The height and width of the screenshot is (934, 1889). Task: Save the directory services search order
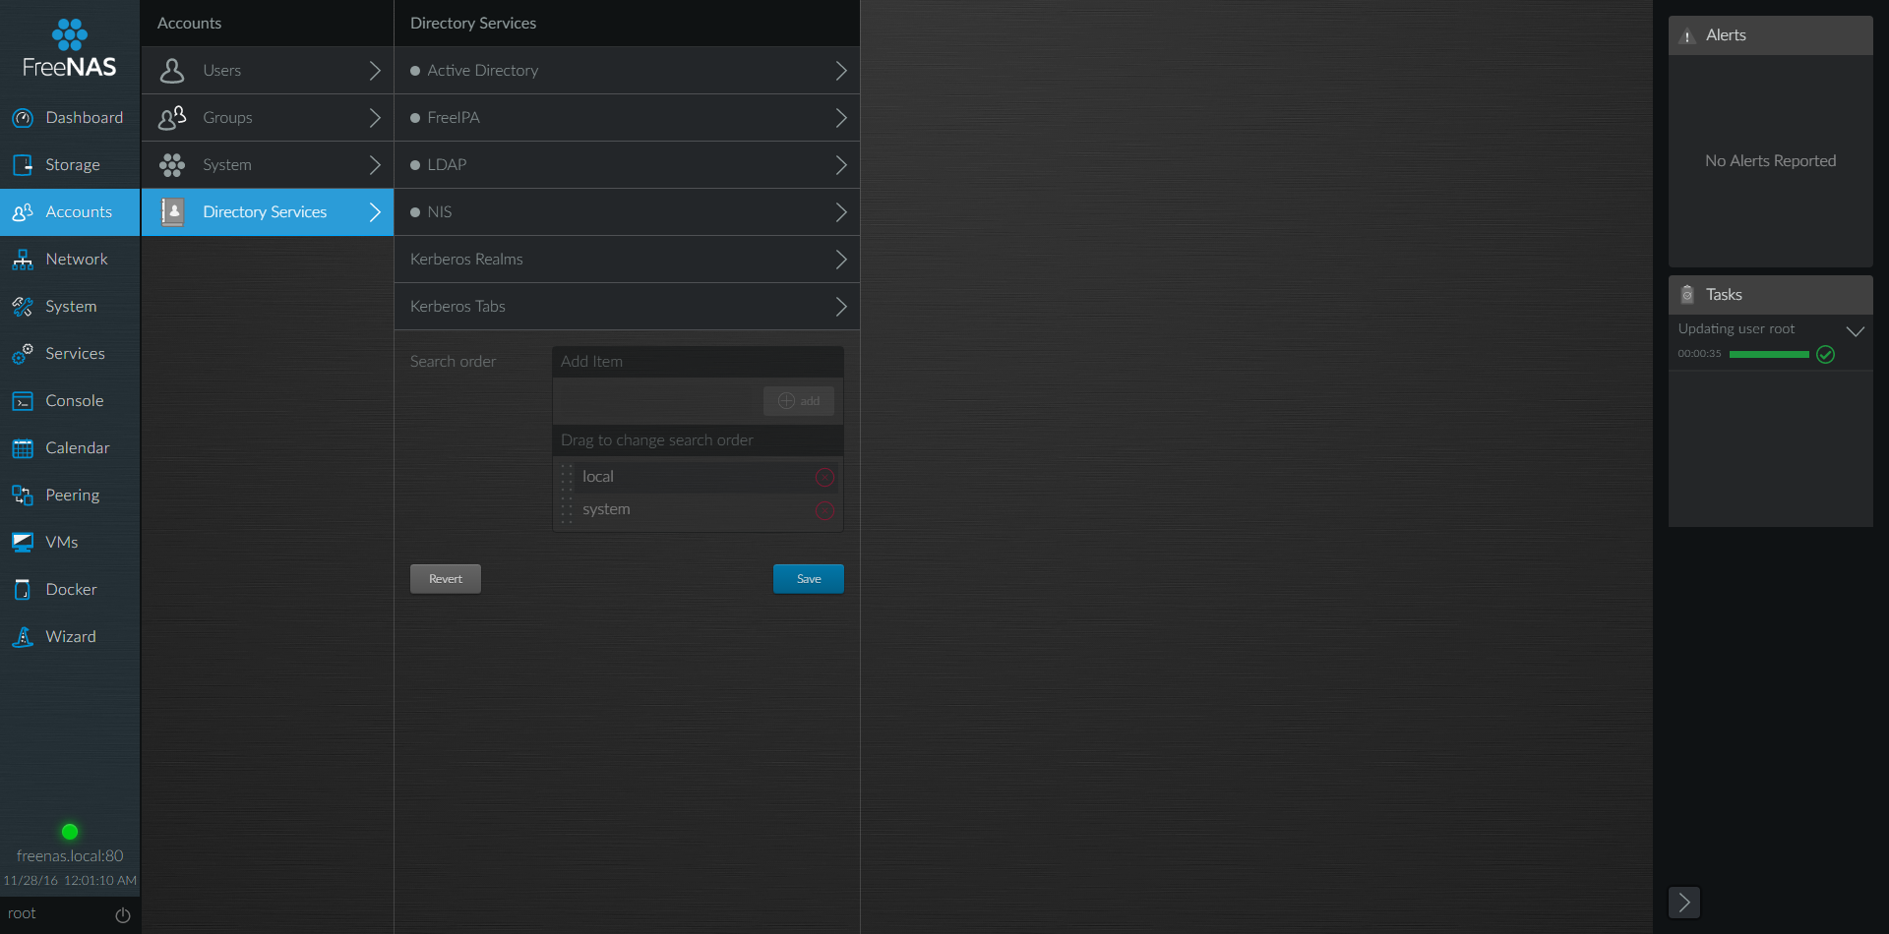click(808, 578)
